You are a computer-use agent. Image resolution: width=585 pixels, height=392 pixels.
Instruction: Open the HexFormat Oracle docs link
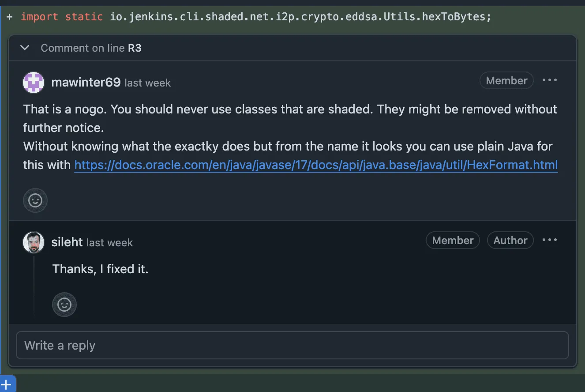[x=316, y=165]
